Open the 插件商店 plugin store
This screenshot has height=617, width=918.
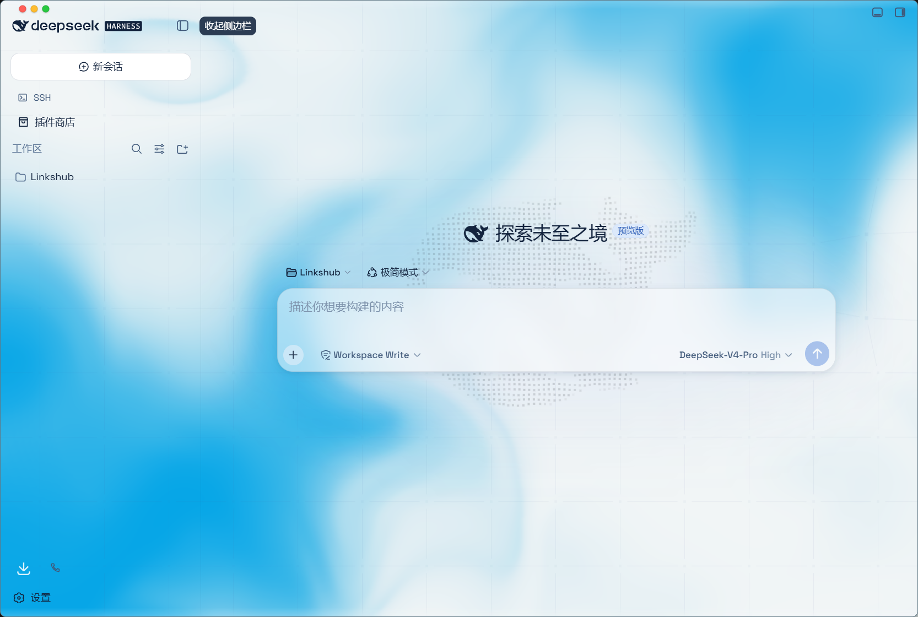(47, 122)
